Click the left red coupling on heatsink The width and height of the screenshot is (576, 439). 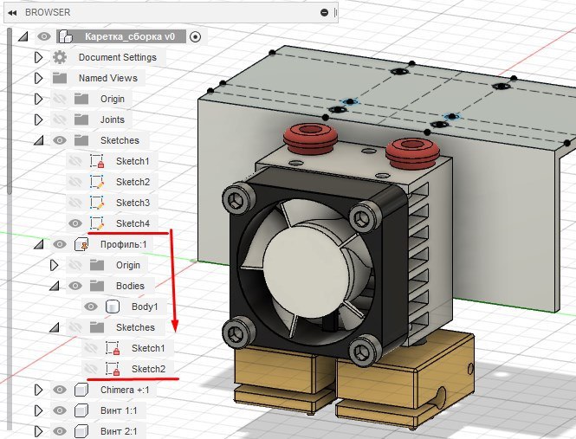click(x=310, y=139)
